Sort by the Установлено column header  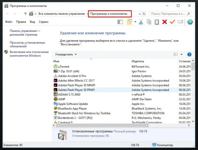tap(185, 61)
